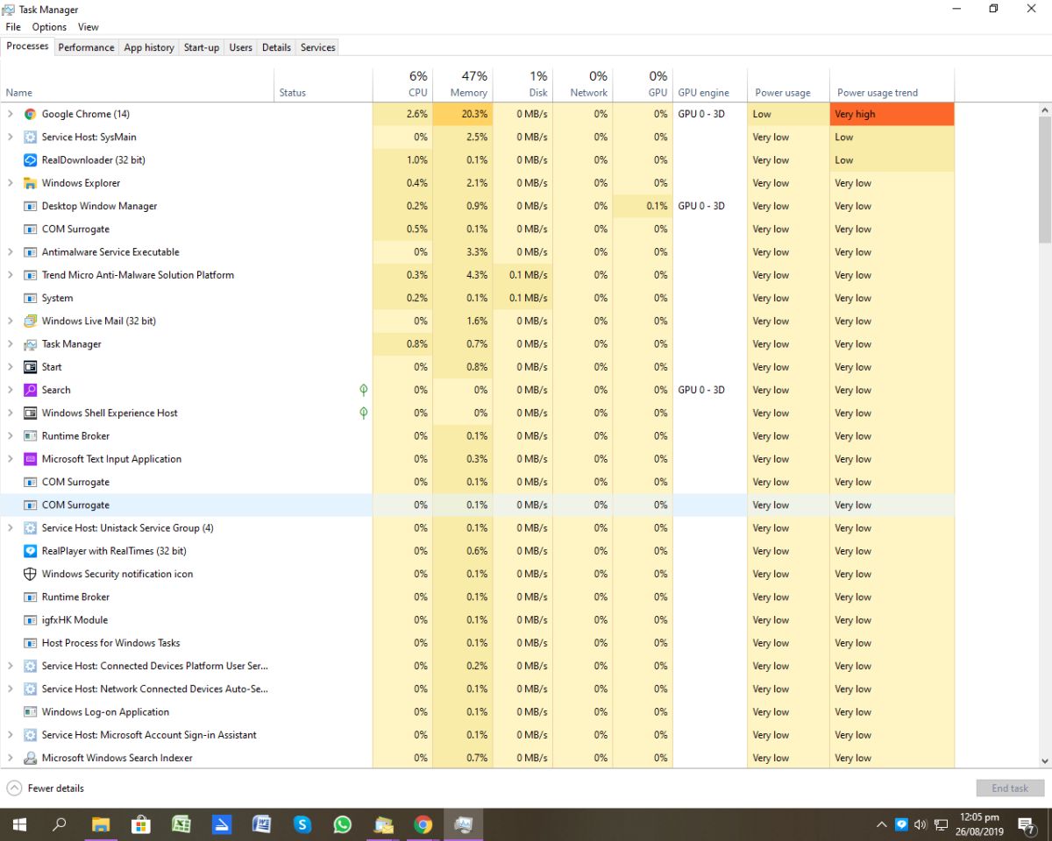Click the 'Very high' power trend cell
Image resolution: width=1052 pixels, height=841 pixels.
point(892,114)
